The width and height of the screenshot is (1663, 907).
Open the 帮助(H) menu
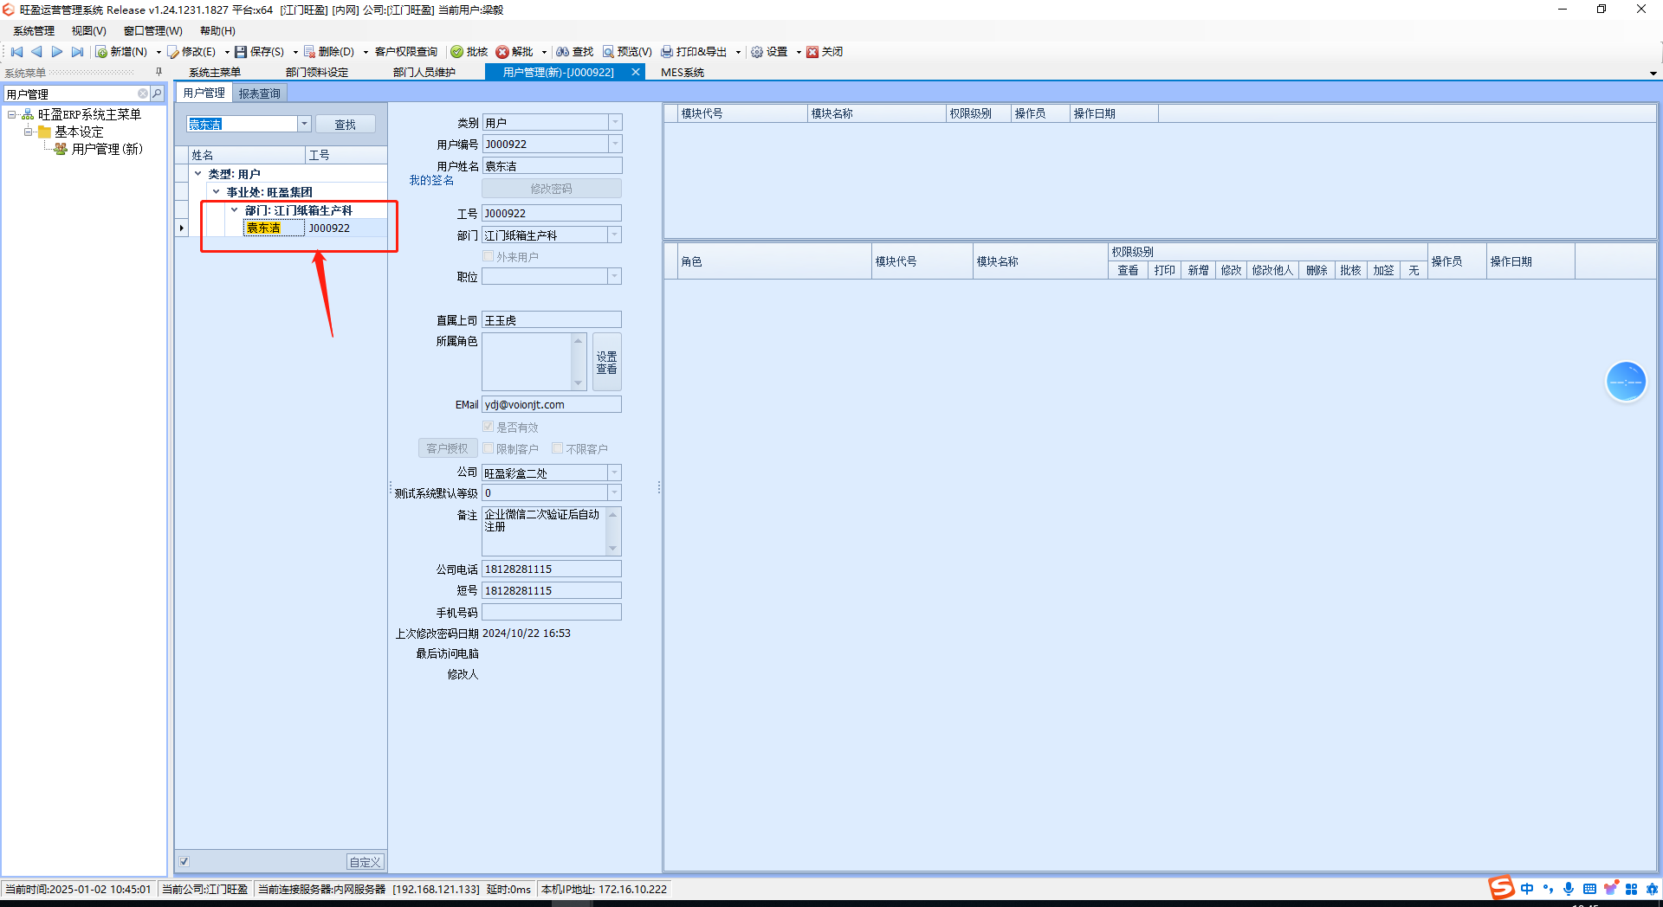[x=217, y=31]
